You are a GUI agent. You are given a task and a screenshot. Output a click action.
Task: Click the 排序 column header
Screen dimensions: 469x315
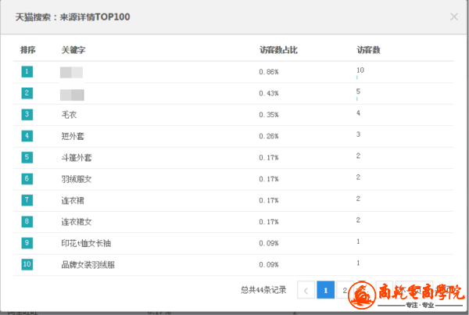[x=28, y=50]
